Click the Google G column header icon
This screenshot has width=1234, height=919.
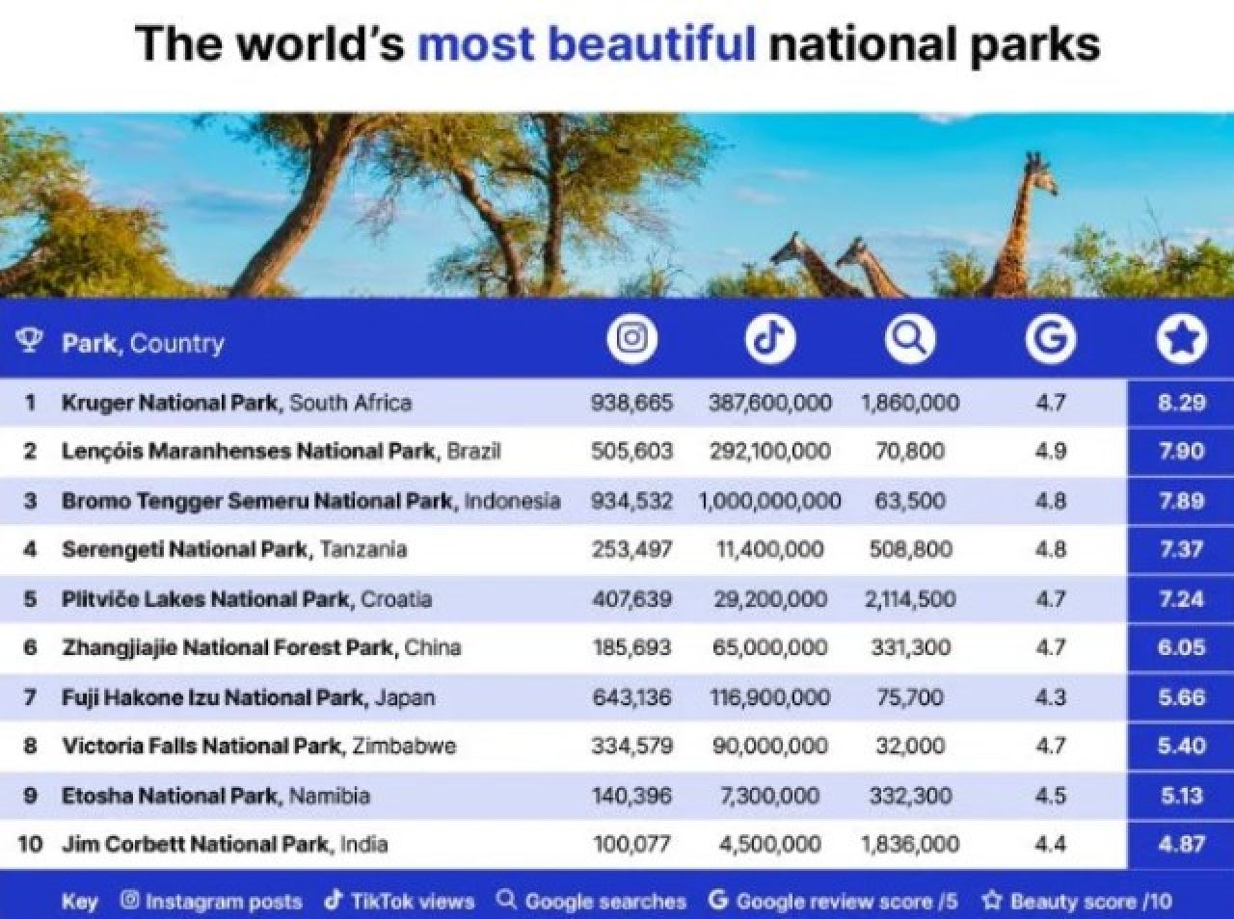1050,339
